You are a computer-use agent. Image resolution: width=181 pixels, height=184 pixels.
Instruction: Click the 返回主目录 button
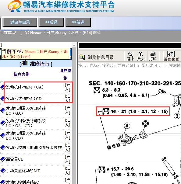[20, 23]
